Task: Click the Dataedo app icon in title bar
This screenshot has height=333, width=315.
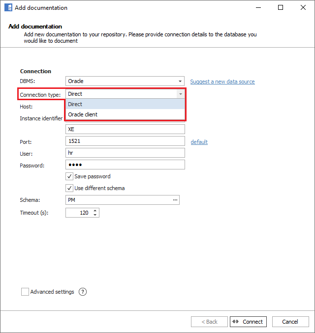Action: click(8, 8)
